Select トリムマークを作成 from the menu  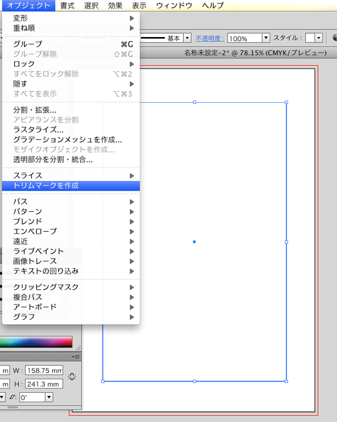coord(46,185)
